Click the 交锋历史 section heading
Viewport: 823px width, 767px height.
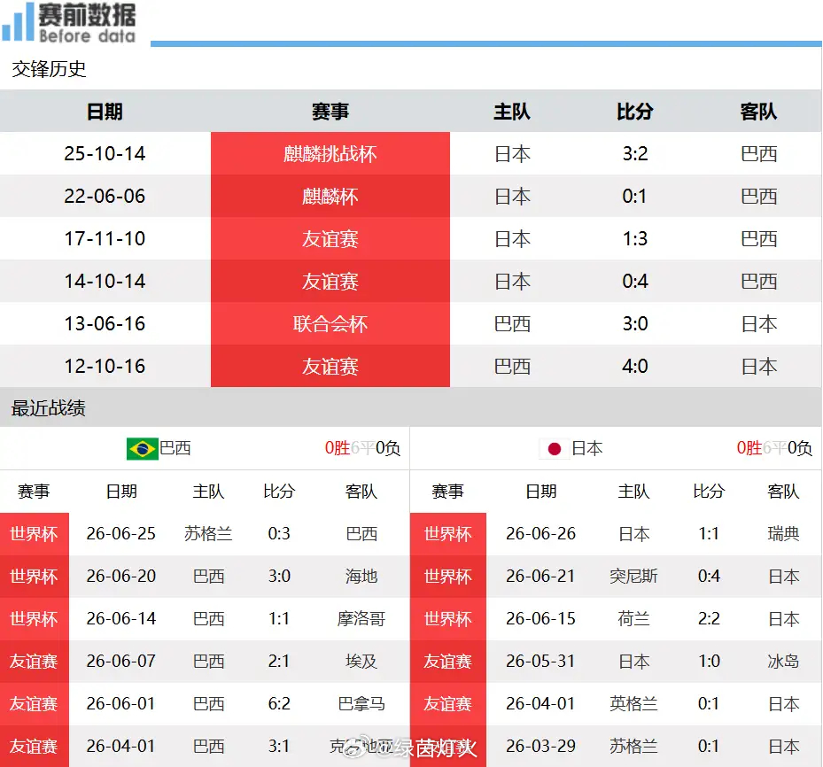(x=49, y=69)
